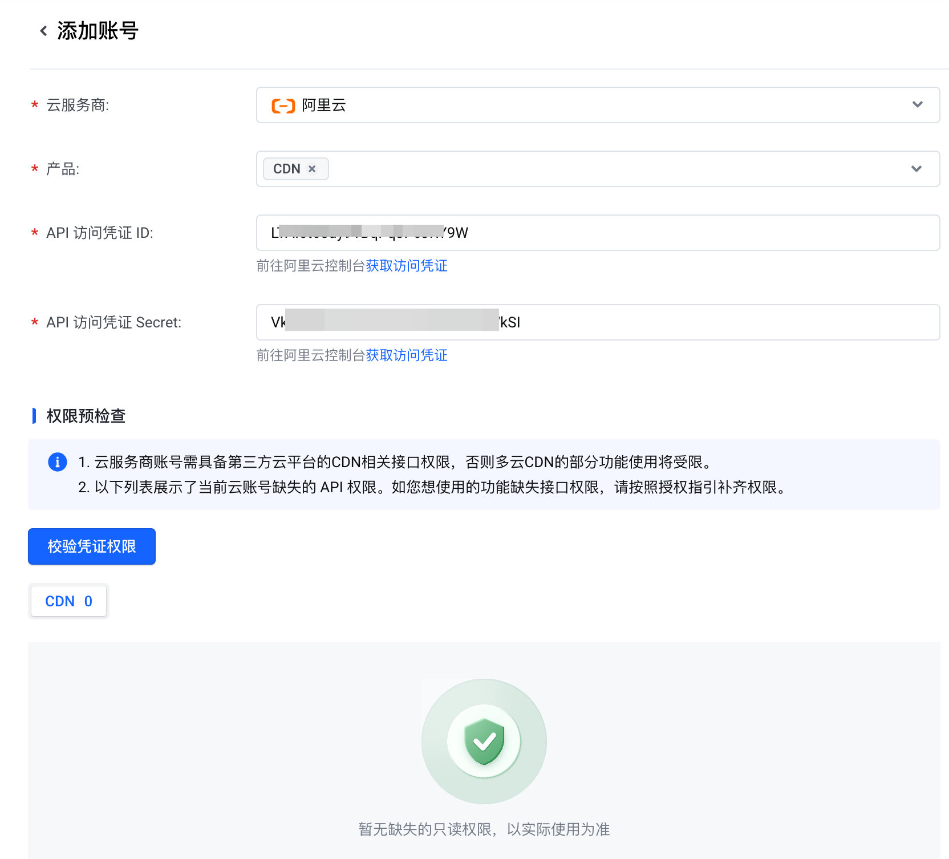Click the blue info icon in notice
949x859 pixels.
click(x=58, y=461)
